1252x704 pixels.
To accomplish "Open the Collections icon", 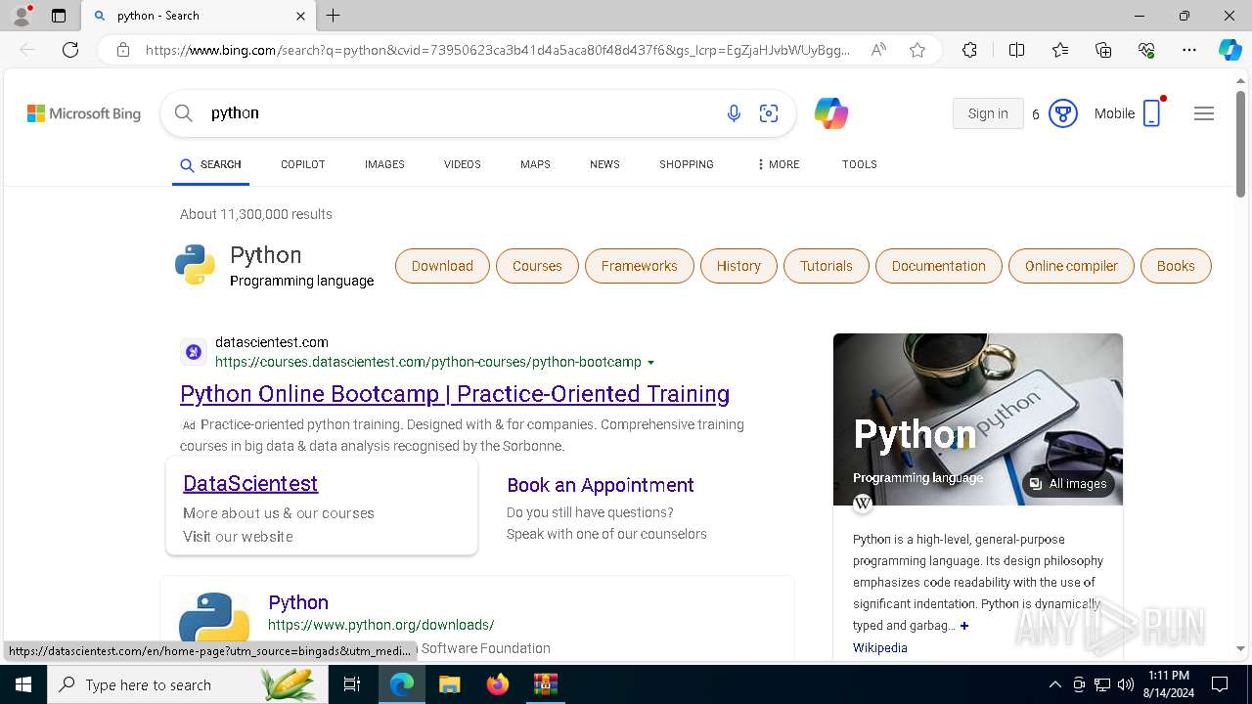I will pyautogui.click(x=1103, y=50).
